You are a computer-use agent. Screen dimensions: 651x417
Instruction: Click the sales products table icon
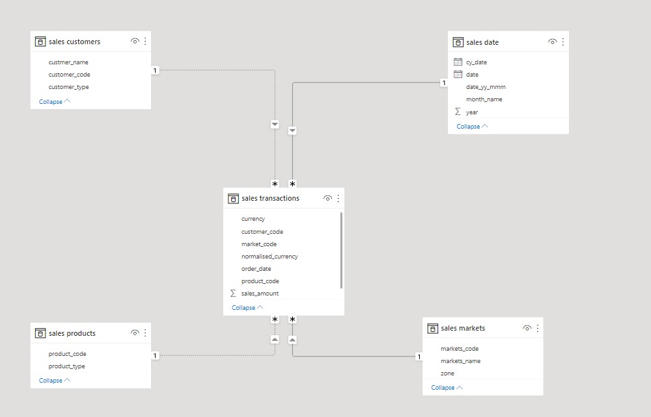click(x=40, y=333)
